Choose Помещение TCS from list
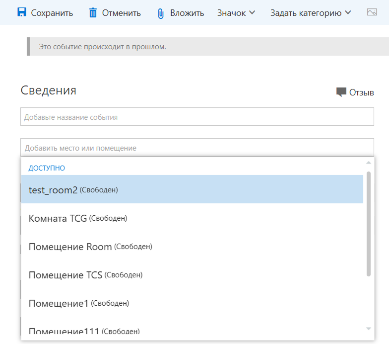 (192, 275)
